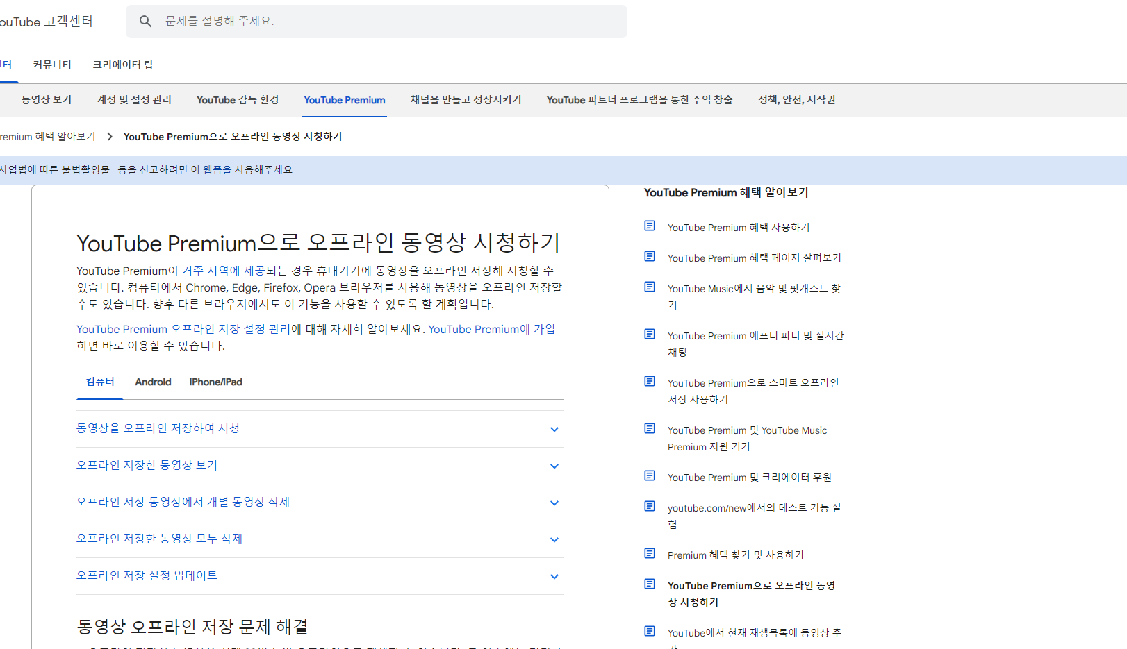Open YouTube Premium 및 크리에이터 후원 link
The image size is (1127, 649).
pos(750,478)
